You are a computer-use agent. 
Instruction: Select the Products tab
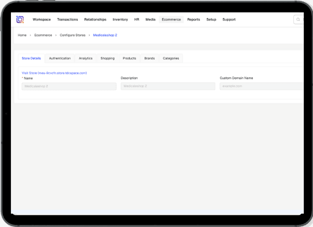(x=129, y=58)
